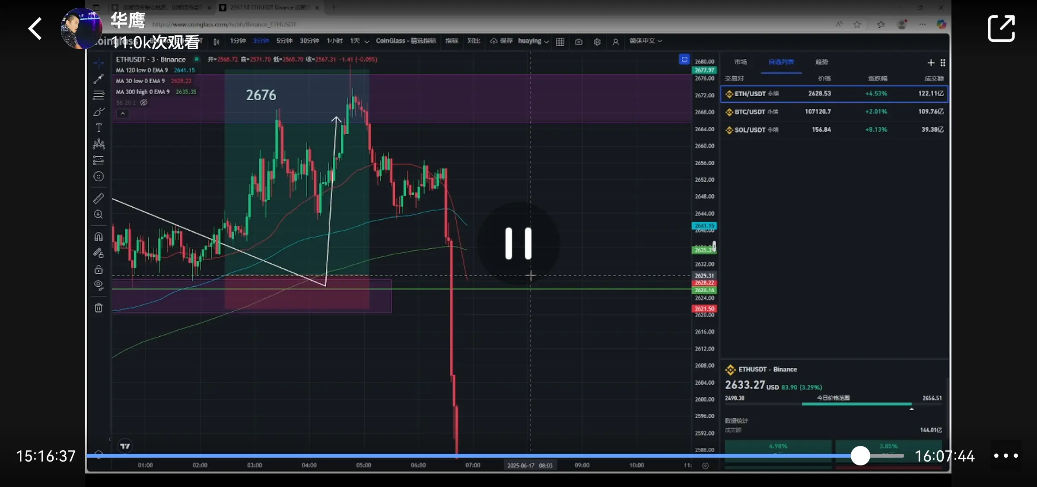Viewport: 1037px width, 487px height.
Task: Select the crosshair cursor tool
Action: pos(99,63)
